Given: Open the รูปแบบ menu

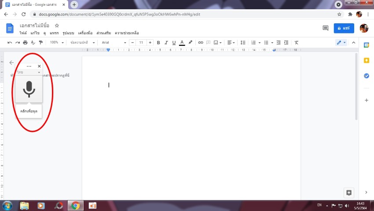Looking at the screenshot, I should [x=68, y=33].
